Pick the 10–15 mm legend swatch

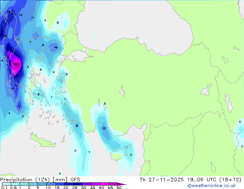tap(51, 184)
